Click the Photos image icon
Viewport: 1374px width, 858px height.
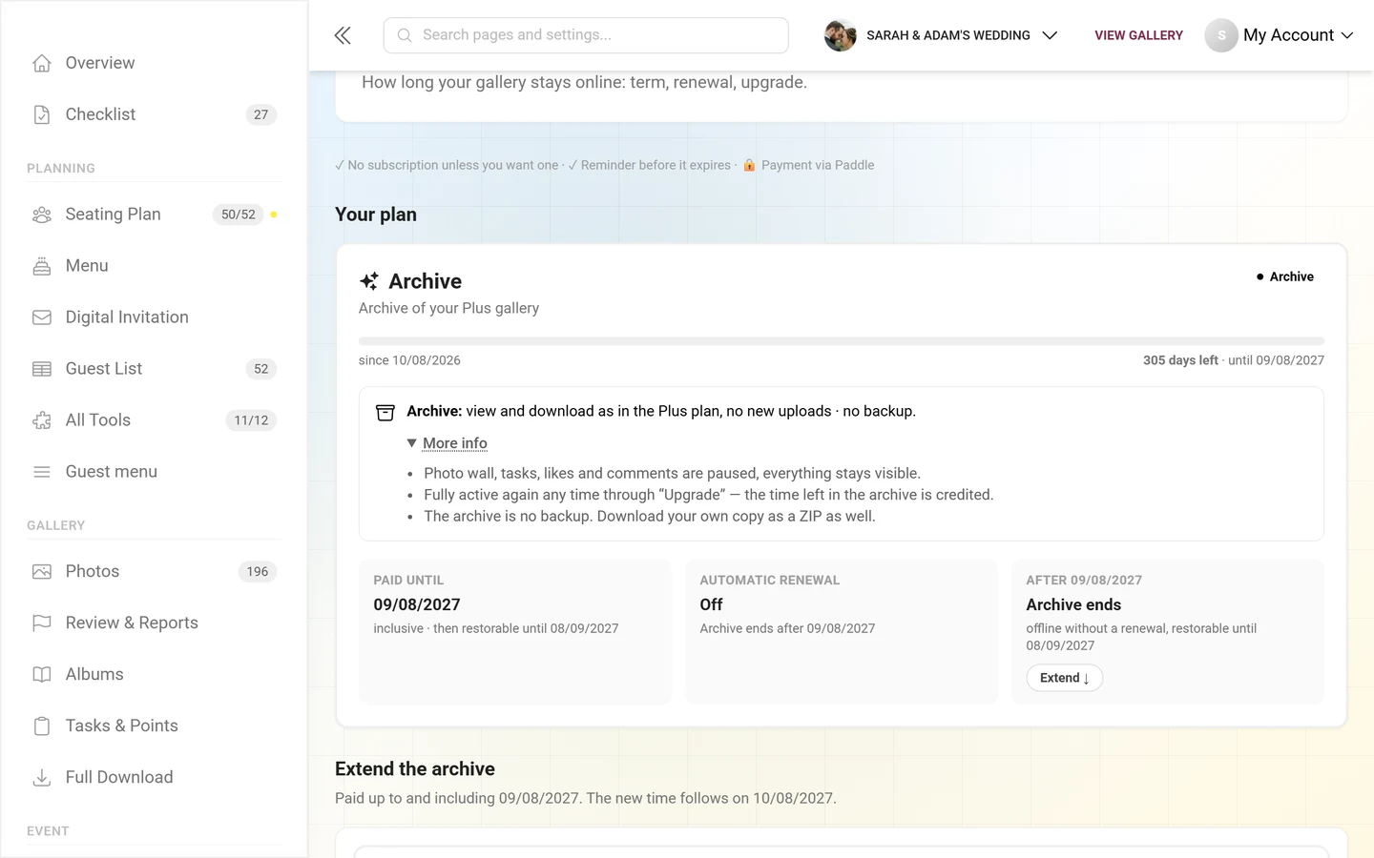[42, 572]
